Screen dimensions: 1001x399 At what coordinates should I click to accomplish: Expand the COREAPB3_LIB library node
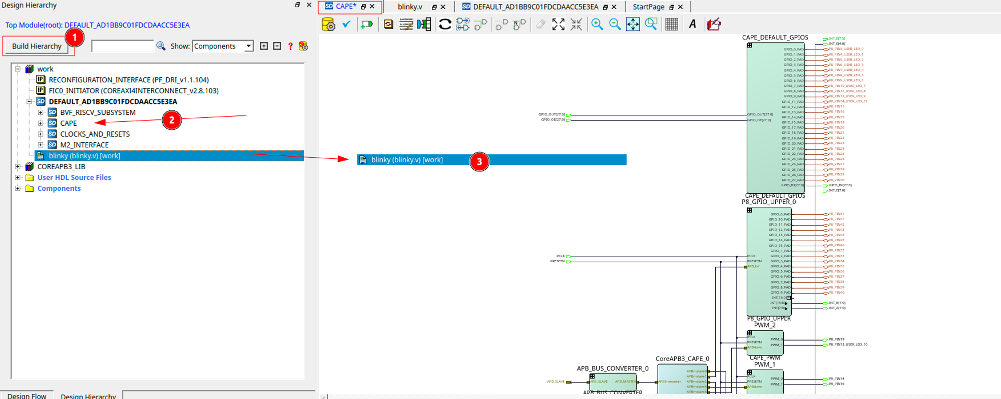[x=18, y=167]
